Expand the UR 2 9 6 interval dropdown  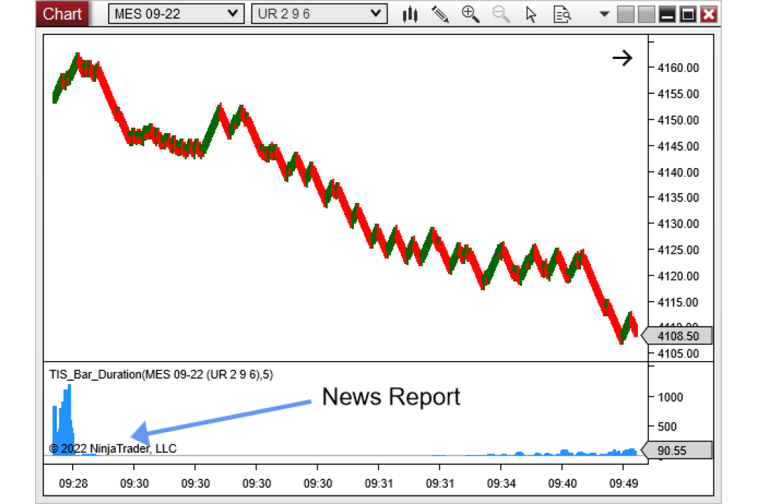pos(319,14)
